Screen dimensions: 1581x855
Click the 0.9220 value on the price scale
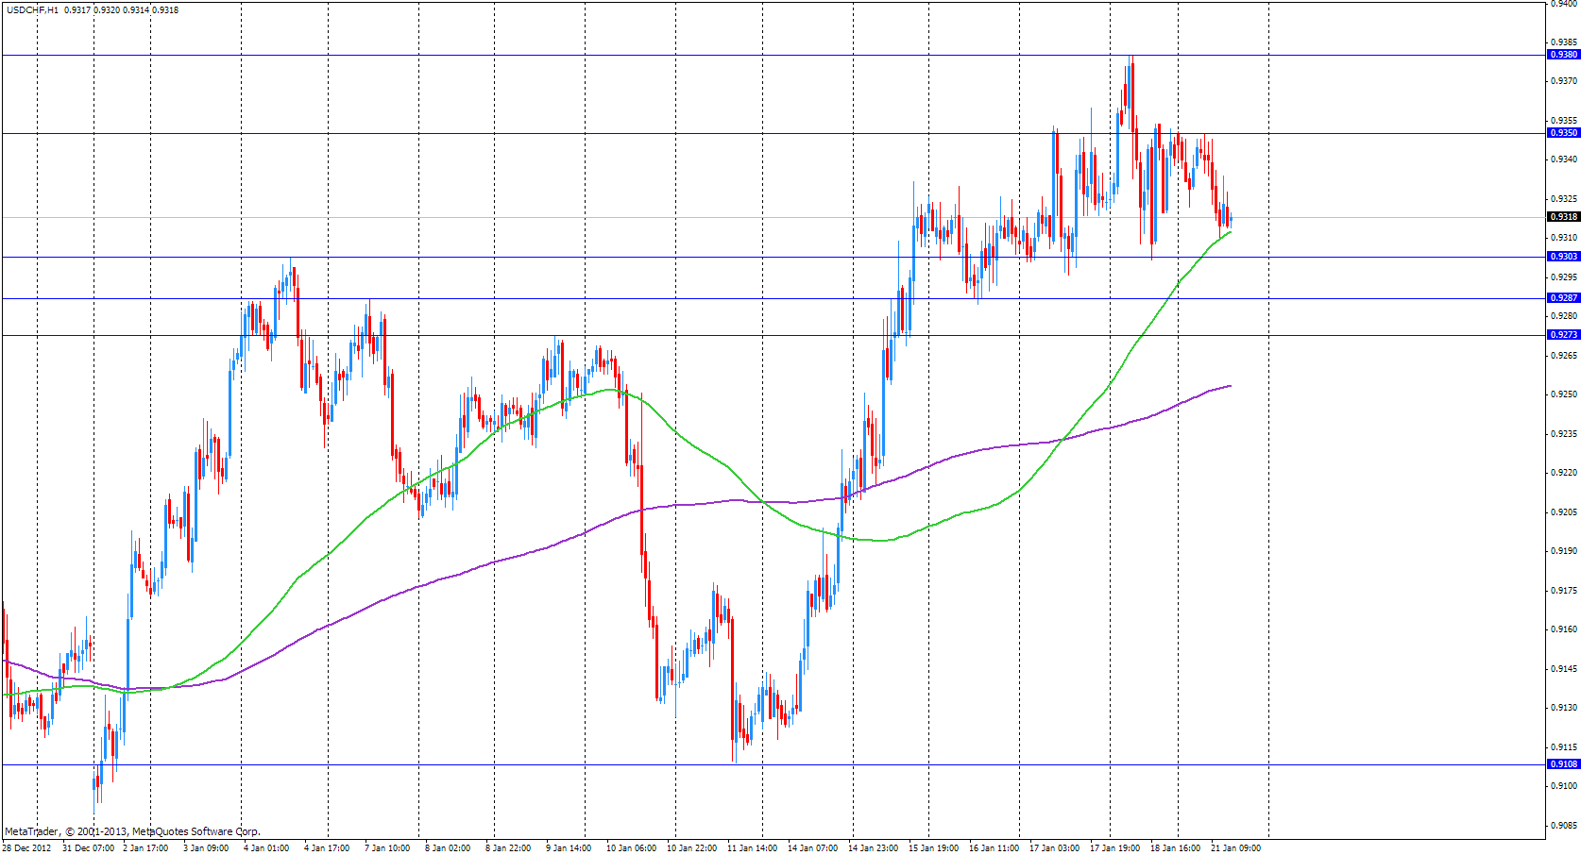(x=1564, y=473)
